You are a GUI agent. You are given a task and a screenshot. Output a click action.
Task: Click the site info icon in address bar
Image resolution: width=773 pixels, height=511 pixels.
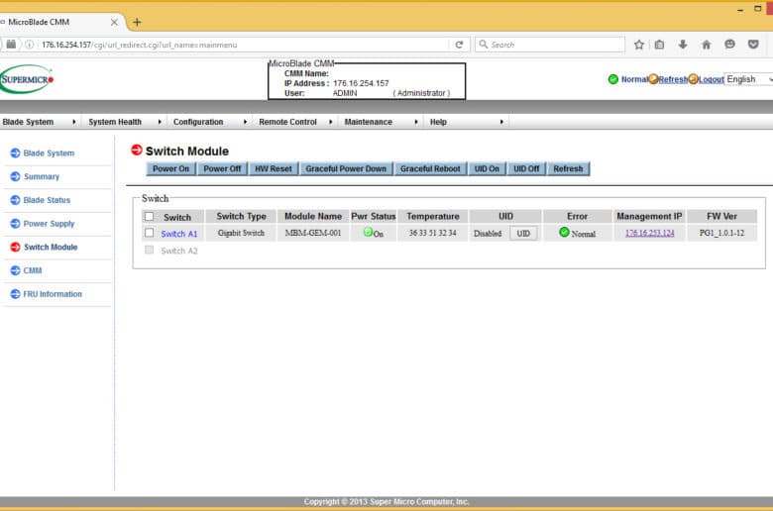pyautogui.click(x=29, y=45)
